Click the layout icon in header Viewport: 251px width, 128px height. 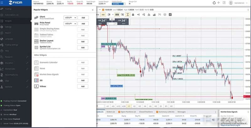point(224,3)
